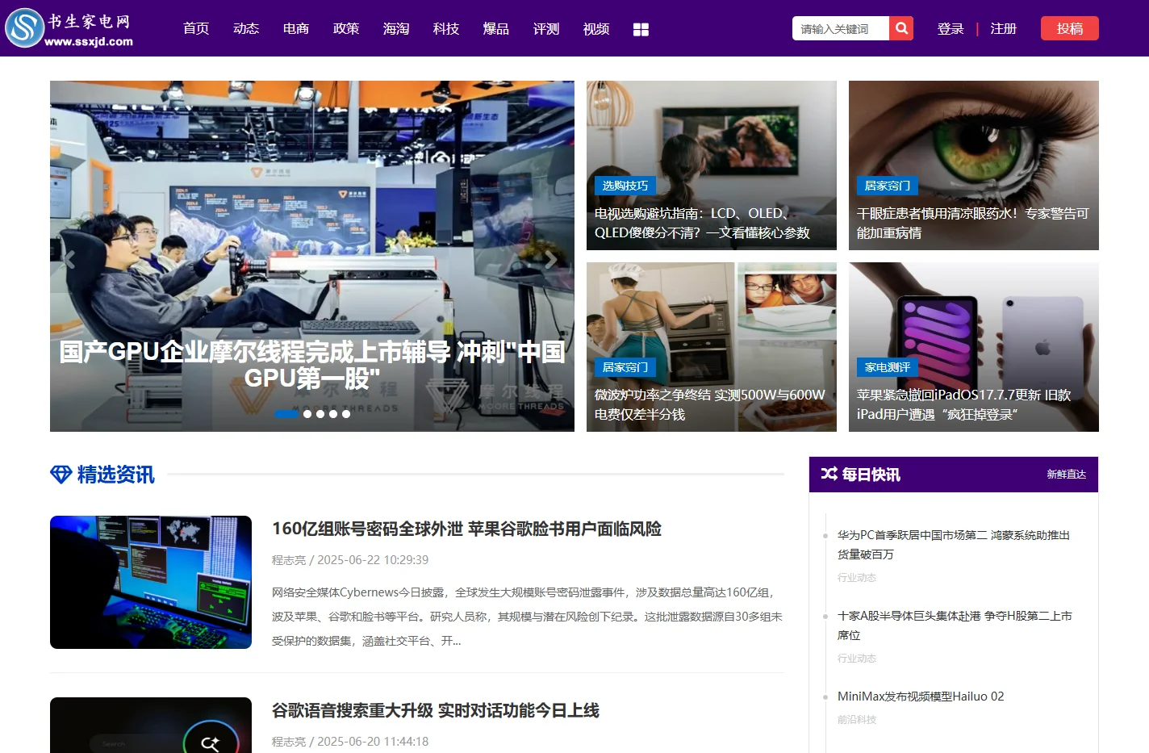Click the Google voice search article thumbnail
This screenshot has height=753, width=1149.
point(151,725)
